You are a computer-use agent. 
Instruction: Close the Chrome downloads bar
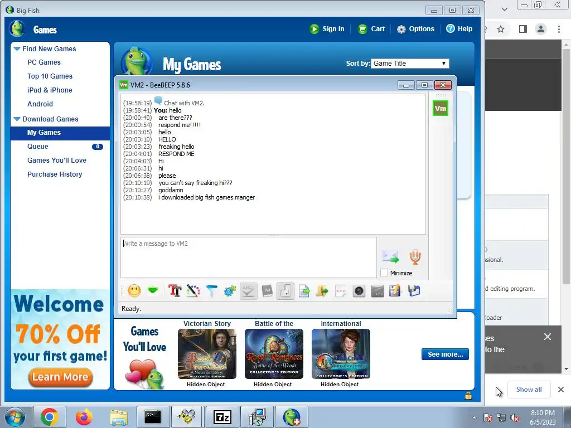561,390
